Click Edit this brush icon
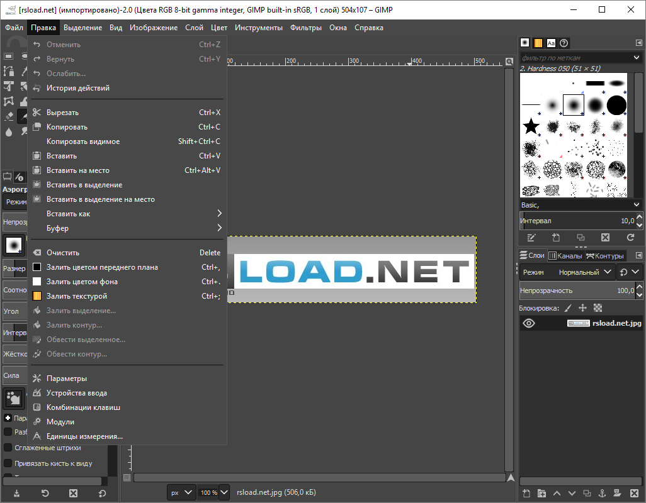This screenshot has width=646, height=503. point(531,237)
